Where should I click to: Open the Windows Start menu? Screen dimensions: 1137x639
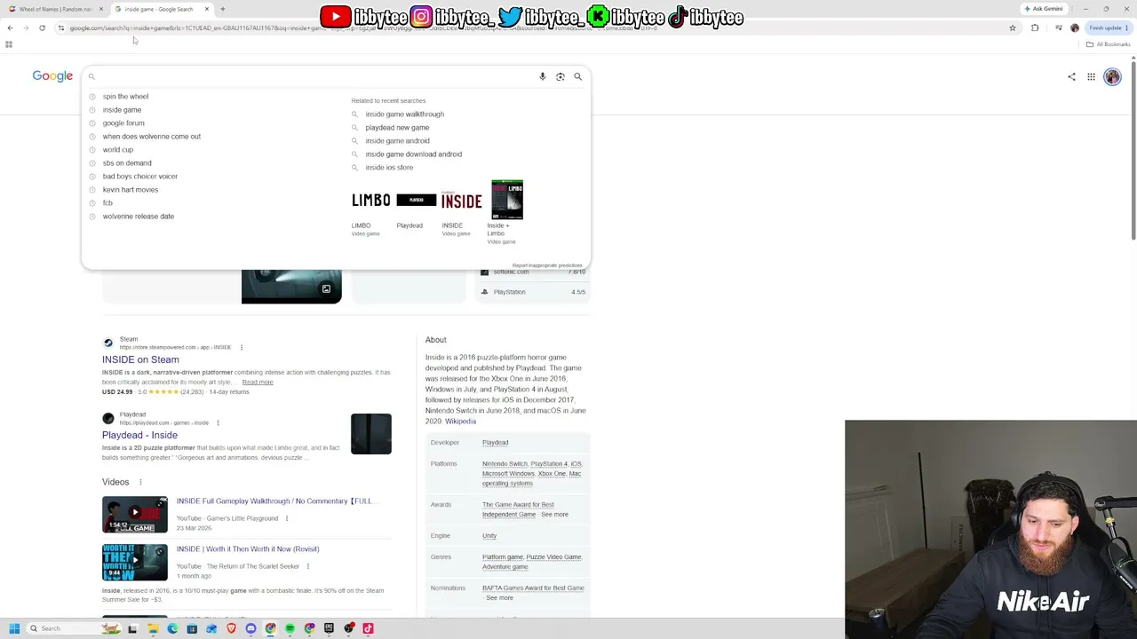pyautogui.click(x=14, y=628)
